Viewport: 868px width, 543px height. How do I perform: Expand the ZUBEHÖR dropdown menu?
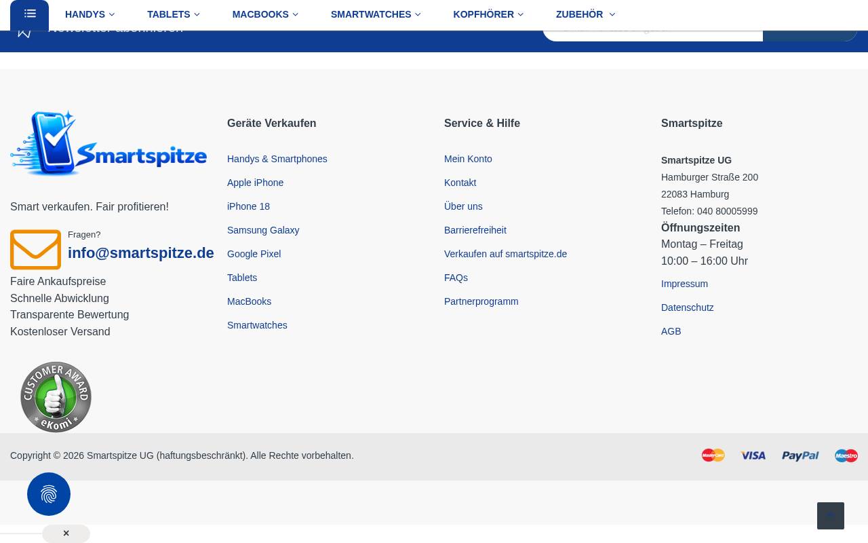585,14
